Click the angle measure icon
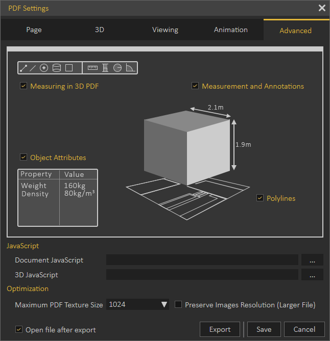330x341 pixels. pos(130,68)
